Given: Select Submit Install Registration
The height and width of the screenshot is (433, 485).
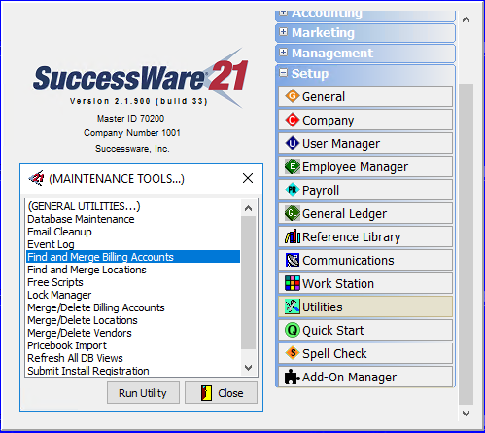Looking at the screenshot, I should pyautogui.click(x=133, y=371).
